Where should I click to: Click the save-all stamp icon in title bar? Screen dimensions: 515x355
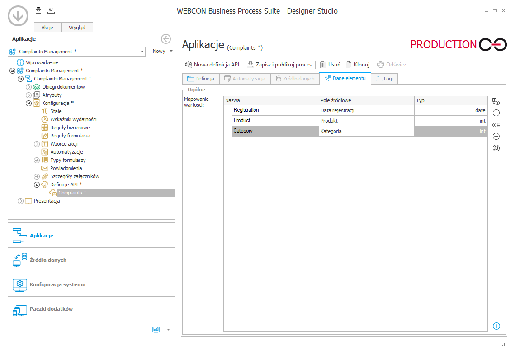[x=38, y=11]
